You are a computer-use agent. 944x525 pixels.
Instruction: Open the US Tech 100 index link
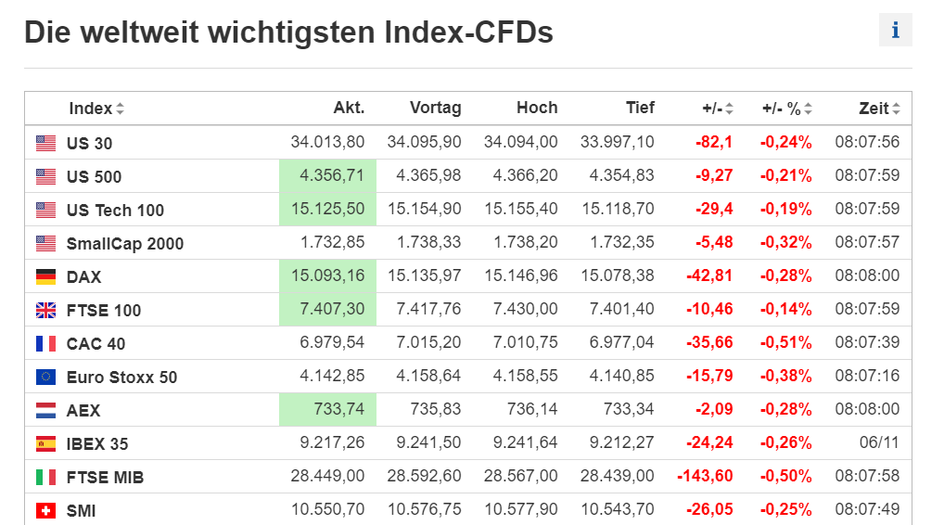pos(115,211)
